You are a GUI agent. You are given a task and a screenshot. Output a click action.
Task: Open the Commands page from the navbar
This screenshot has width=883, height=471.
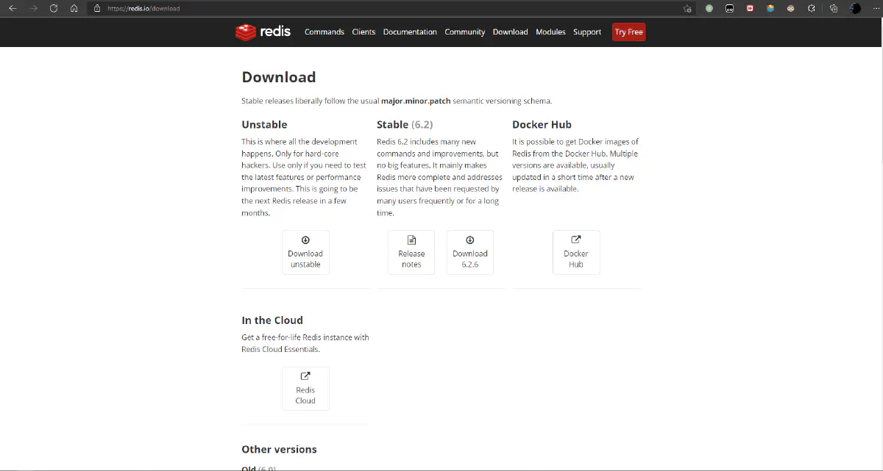[324, 32]
